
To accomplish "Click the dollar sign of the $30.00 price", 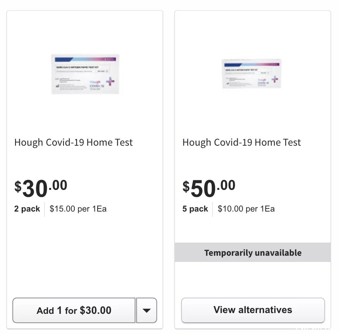I will (x=18, y=187).
